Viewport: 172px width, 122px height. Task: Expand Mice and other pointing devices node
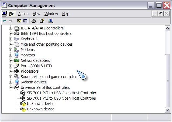11,44
